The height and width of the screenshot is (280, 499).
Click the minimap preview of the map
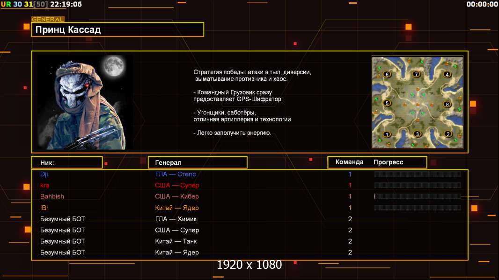click(x=418, y=102)
